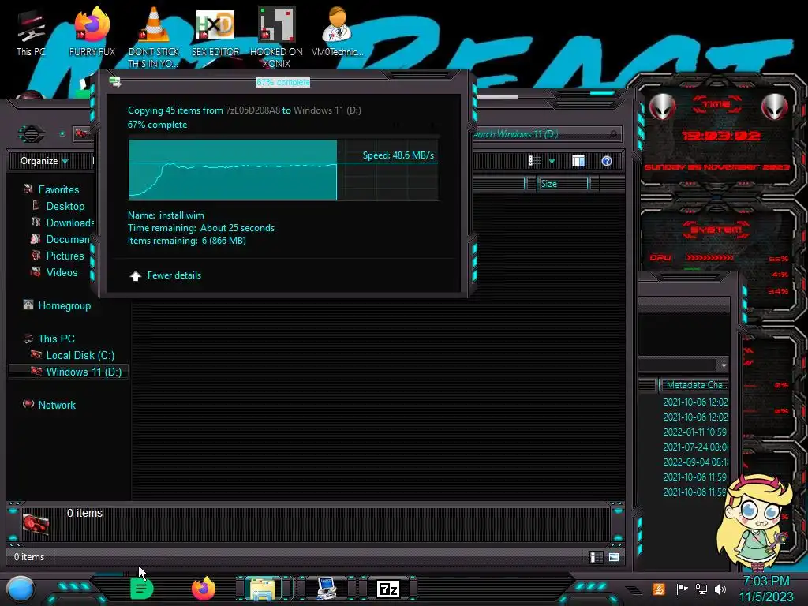The image size is (808, 606).
Task: Open the view options dropdown arrow
Action: [x=552, y=161]
